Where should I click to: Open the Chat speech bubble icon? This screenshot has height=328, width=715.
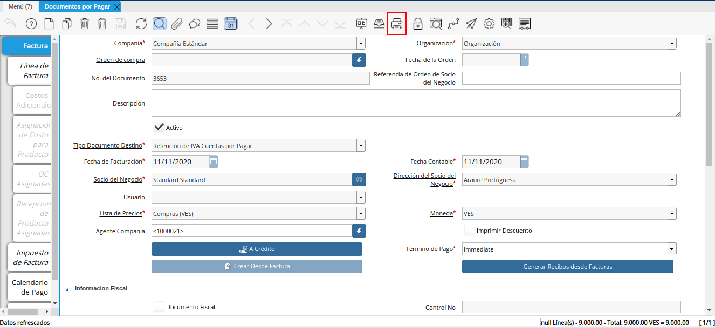(x=195, y=24)
